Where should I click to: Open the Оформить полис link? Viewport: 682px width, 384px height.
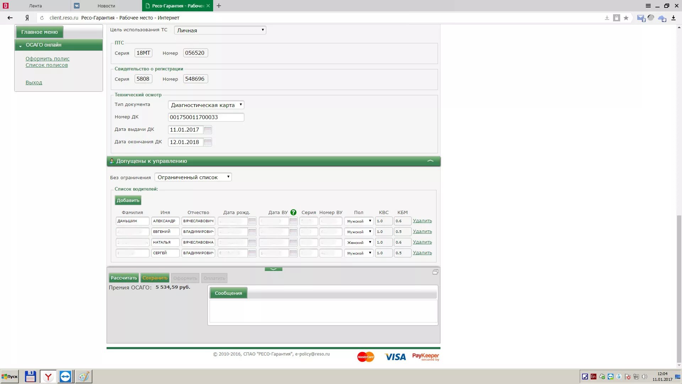click(48, 59)
